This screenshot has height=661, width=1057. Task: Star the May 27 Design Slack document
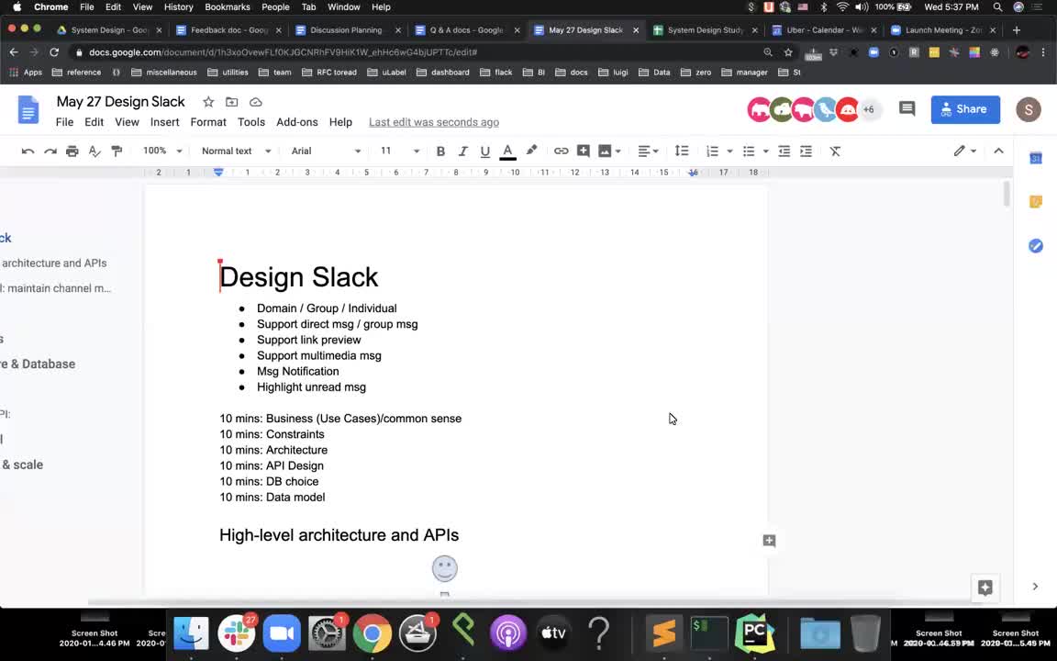pos(208,102)
